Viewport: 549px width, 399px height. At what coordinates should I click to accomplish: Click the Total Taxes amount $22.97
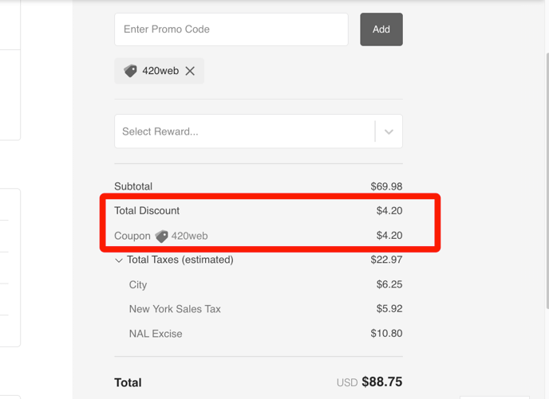click(386, 260)
